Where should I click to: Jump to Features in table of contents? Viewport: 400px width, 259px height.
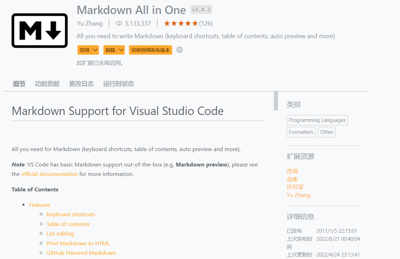tap(40, 205)
